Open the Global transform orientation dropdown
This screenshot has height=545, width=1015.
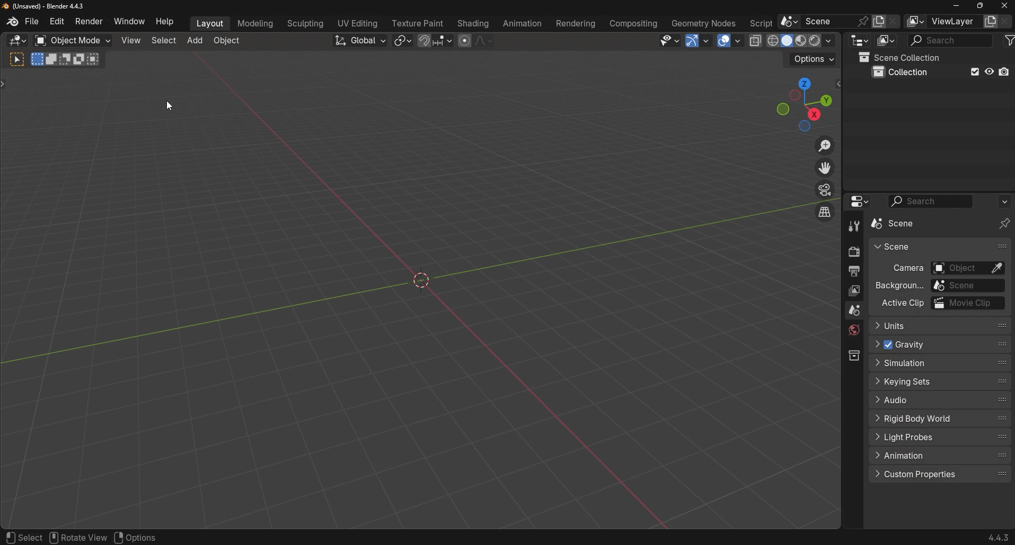click(360, 41)
